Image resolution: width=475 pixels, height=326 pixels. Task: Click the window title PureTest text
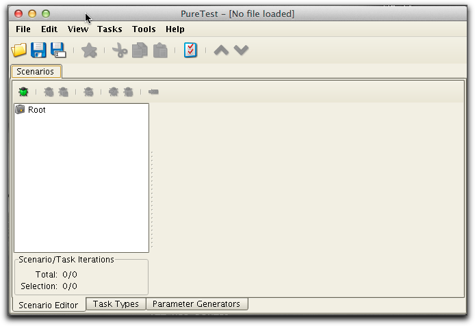pos(237,14)
